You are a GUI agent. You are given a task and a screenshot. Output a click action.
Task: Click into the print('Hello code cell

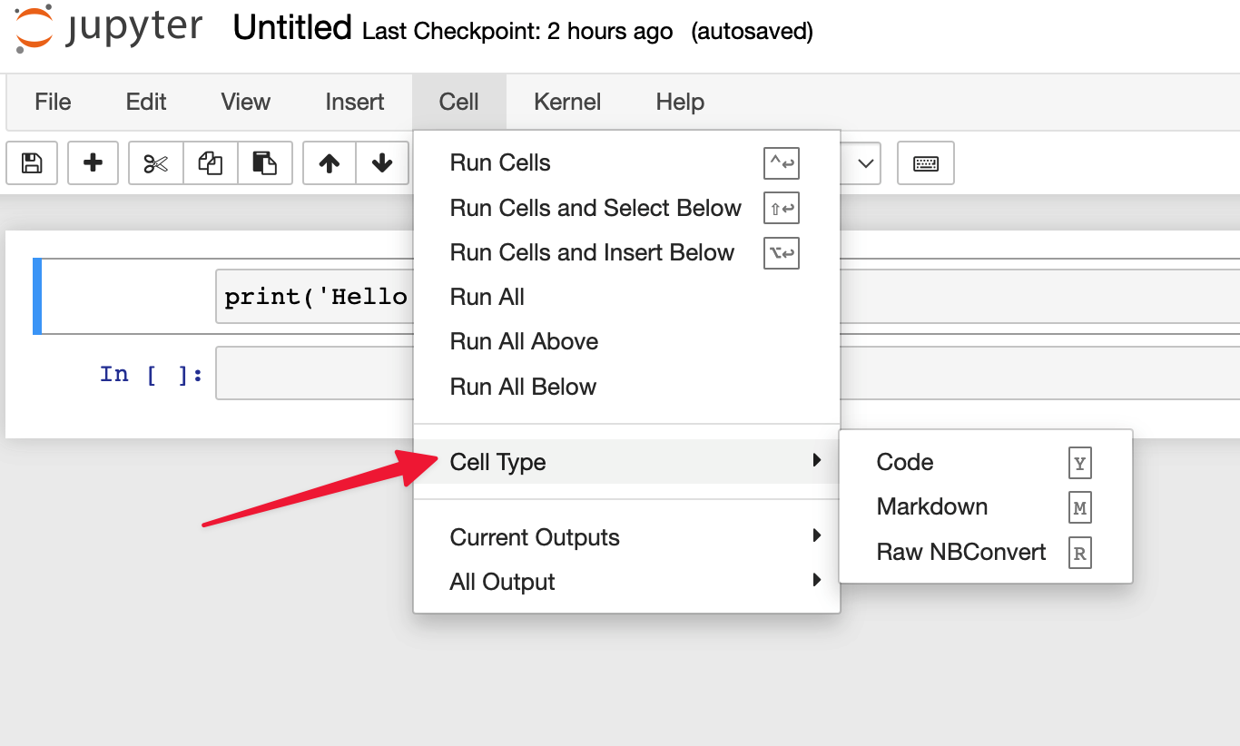click(x=314, y=297)
